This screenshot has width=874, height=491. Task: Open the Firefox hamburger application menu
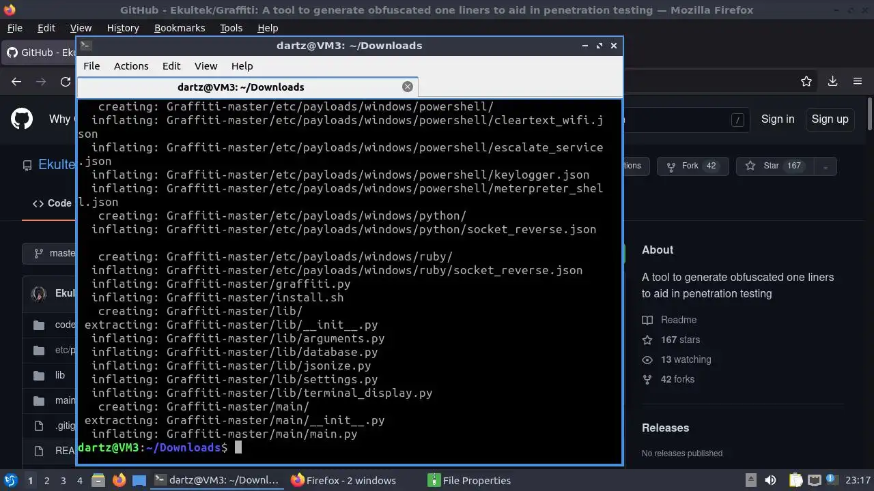coord(858,81)
